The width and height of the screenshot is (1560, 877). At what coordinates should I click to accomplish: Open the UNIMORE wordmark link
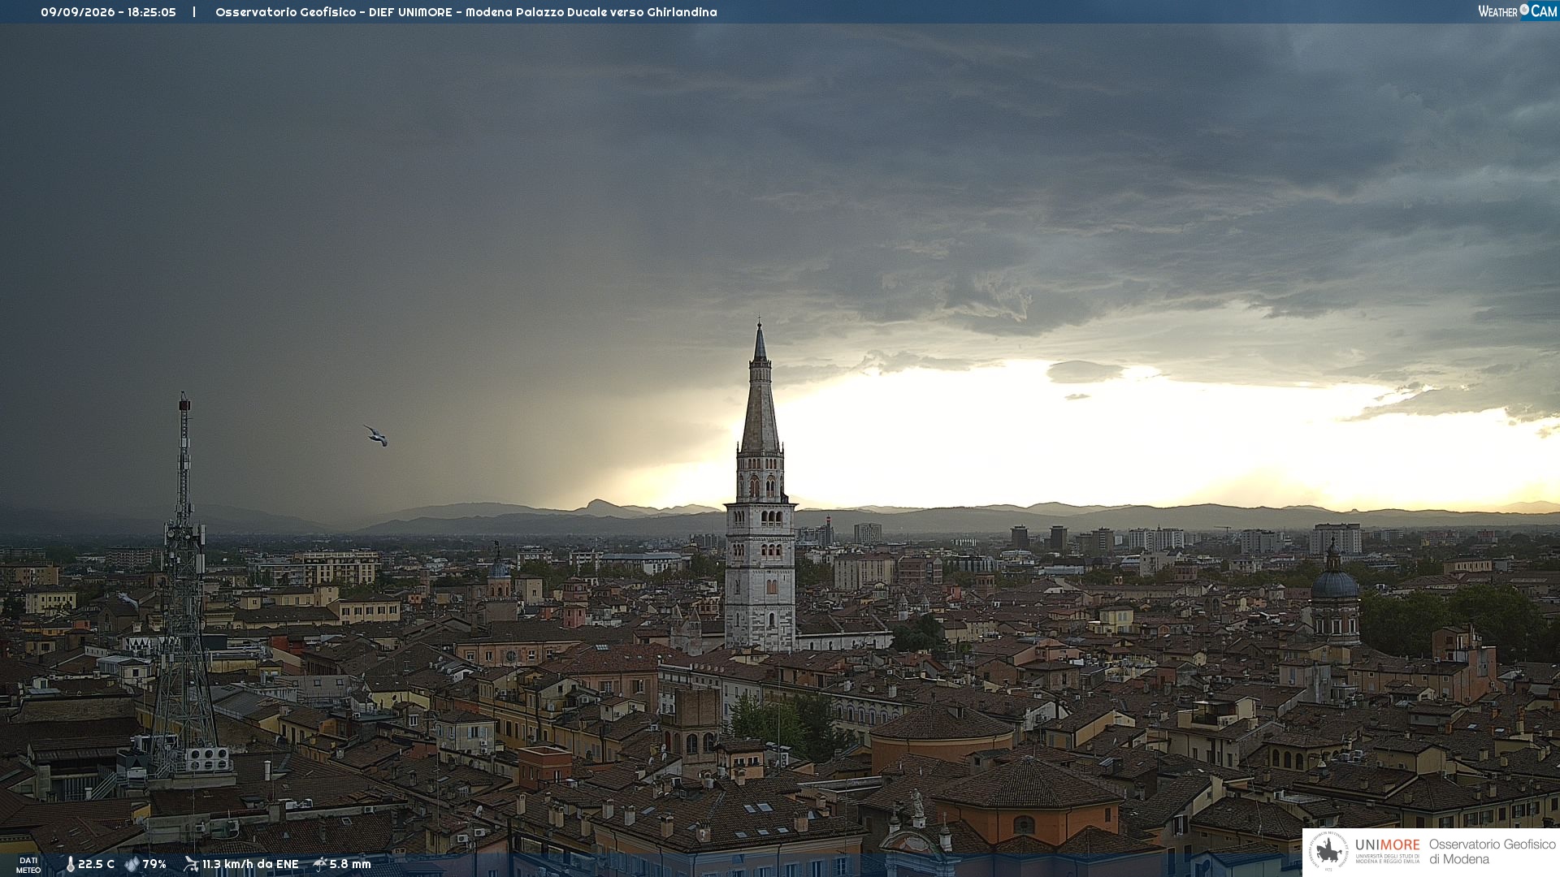pyautogui.click(x=1387, y=845)
